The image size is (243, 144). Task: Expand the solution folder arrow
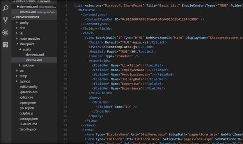[x=20, y=65]
